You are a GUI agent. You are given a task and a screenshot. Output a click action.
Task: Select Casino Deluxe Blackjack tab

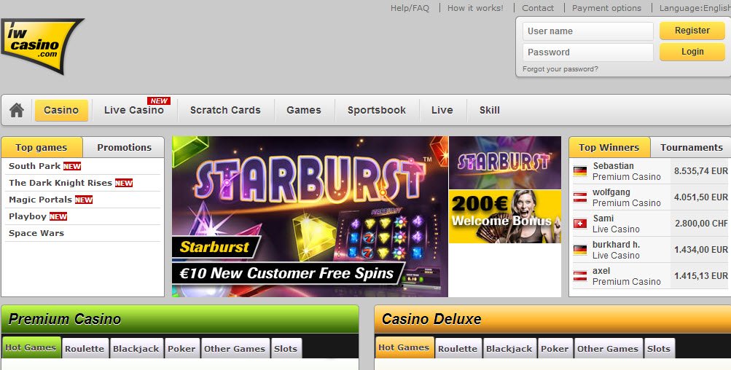(509, 349)
